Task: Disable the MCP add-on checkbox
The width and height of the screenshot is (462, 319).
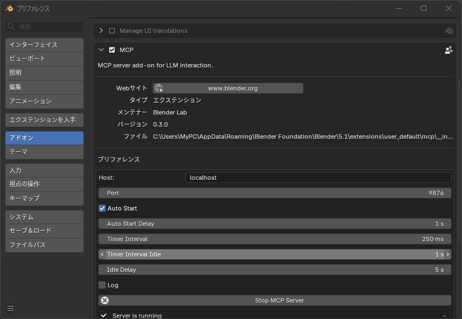Action: pyautogui.click(x=112, y=50)
